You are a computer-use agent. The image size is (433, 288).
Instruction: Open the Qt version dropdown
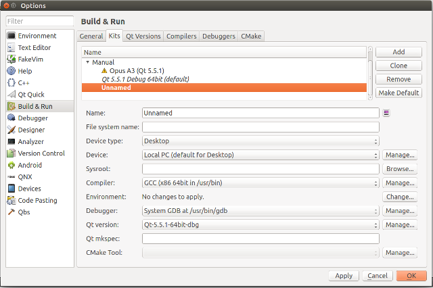(260, 225)
